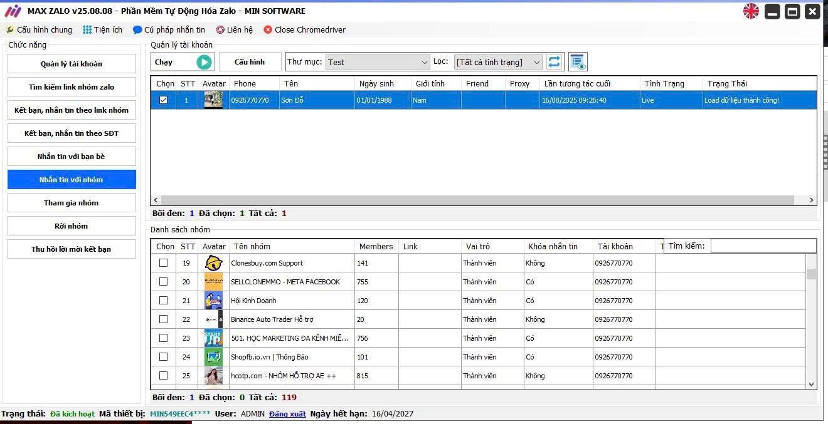
Task: Click the Tìm kiếm search input field
Action: point(763,246)
